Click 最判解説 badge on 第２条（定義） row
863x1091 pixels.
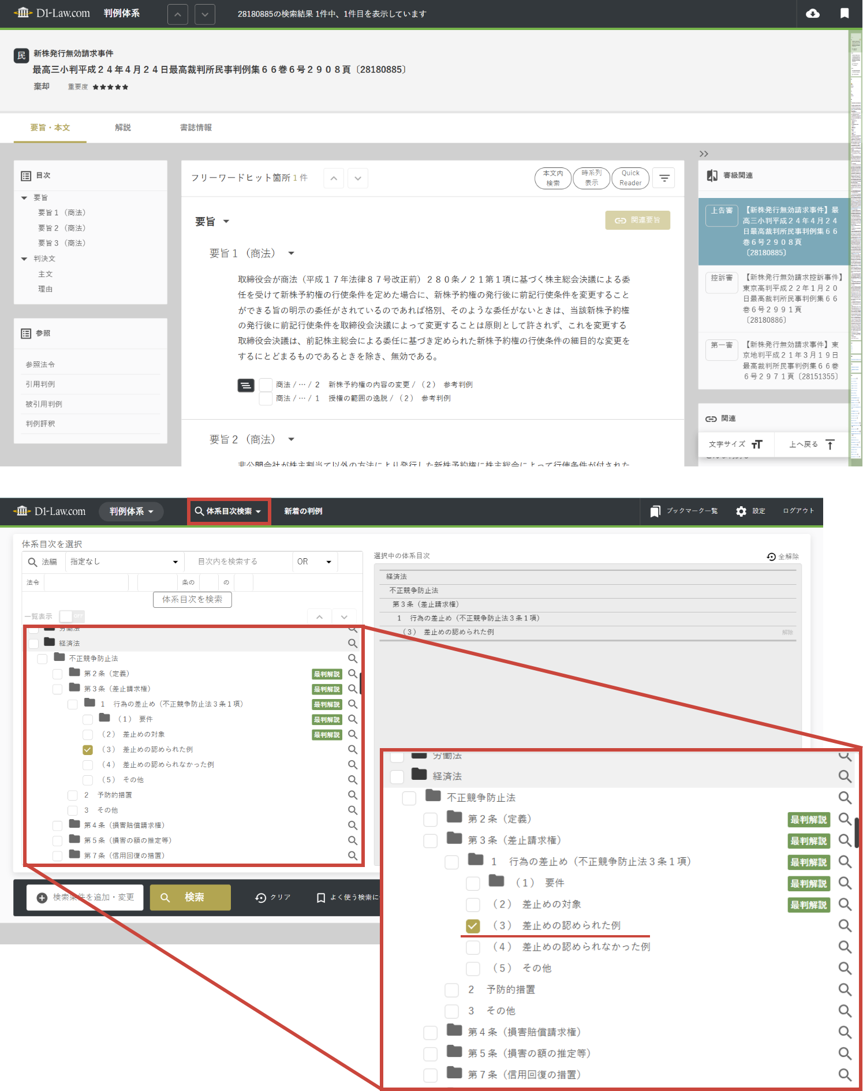pyautogui.click(x=327, y=674)
